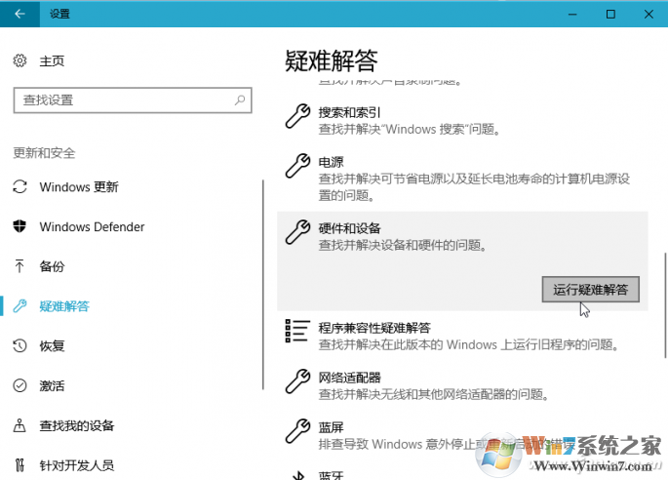This screenshot has height=480, width=668.
Task: Select the 硬件和设备 heading
Action: pos(349,228)
